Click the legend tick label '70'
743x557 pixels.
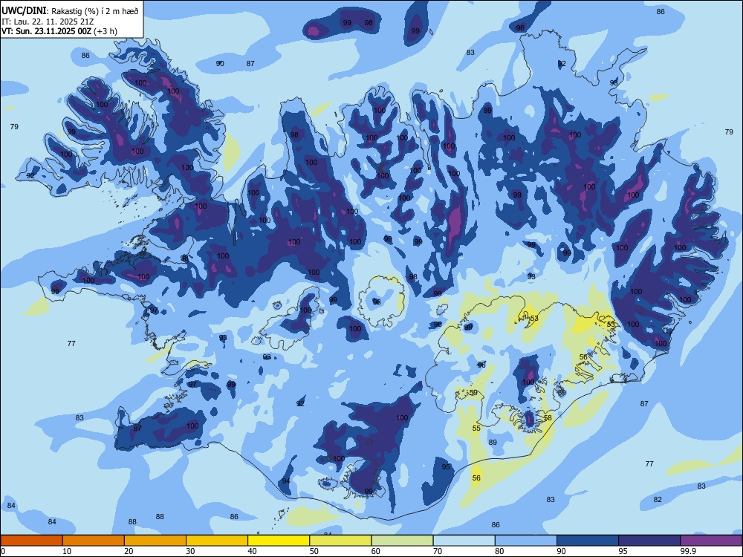coord(438,551)
